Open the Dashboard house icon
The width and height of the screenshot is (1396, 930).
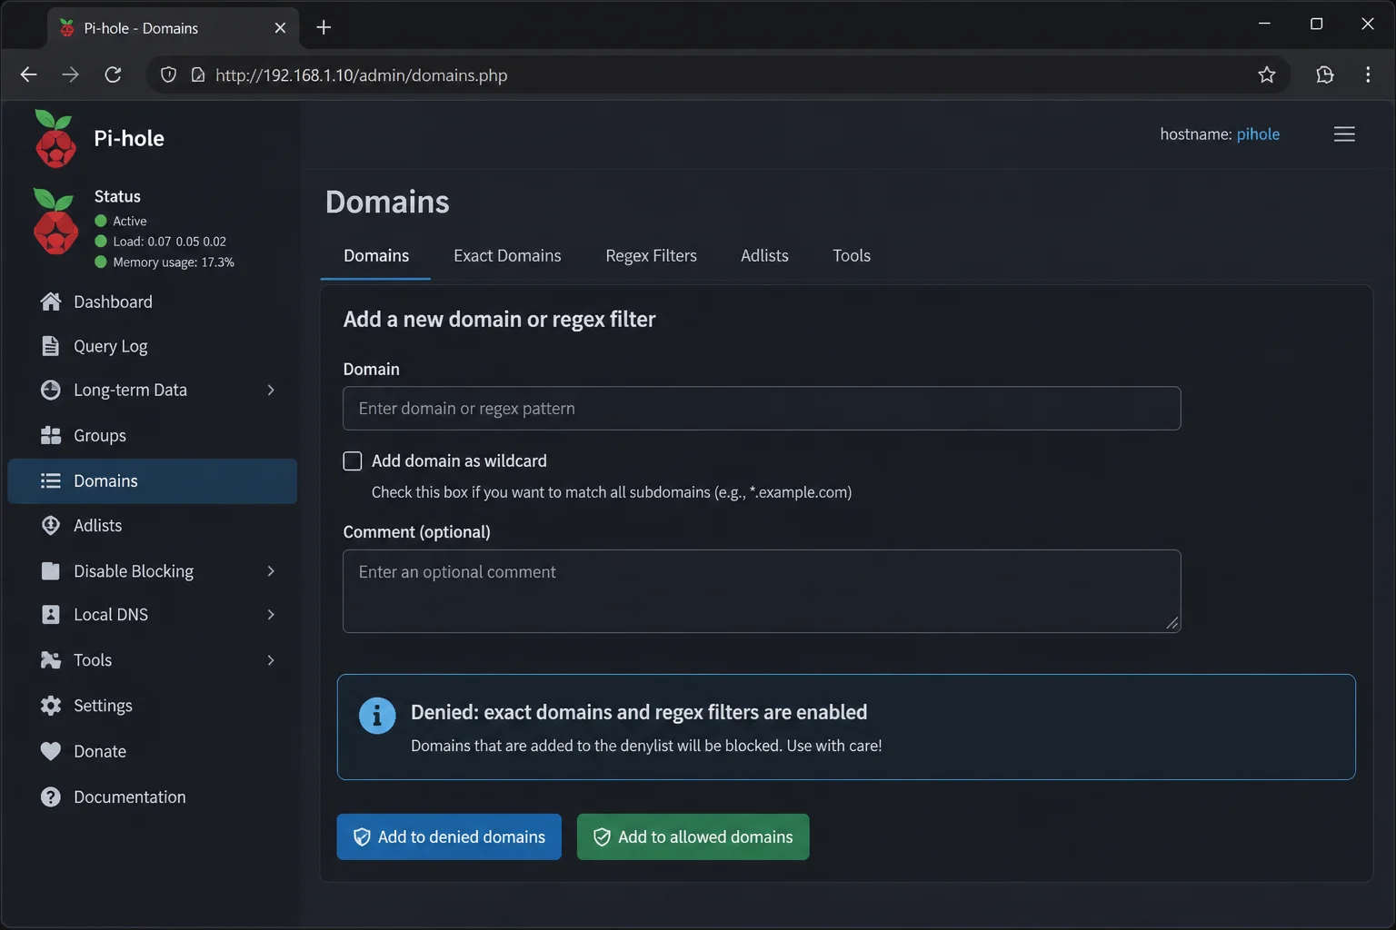tap(51, 302)
